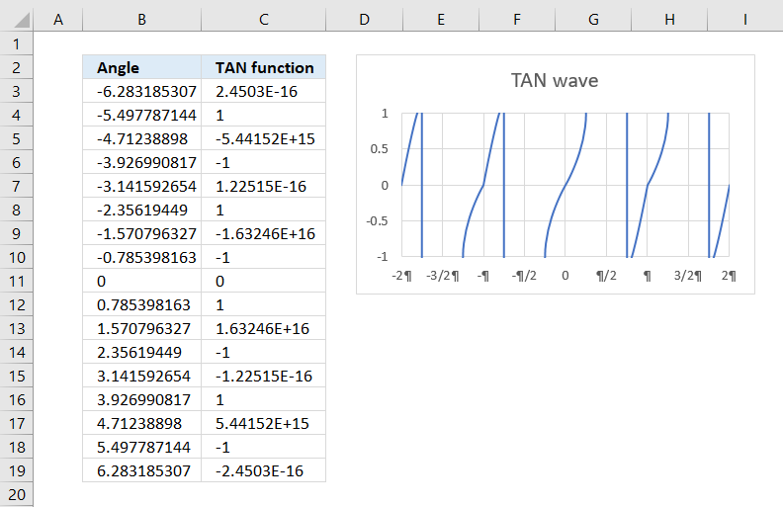Viewport: 783px width, 507px height.
Task: Select cell with 2.35619449
Action: coord(141,352)
